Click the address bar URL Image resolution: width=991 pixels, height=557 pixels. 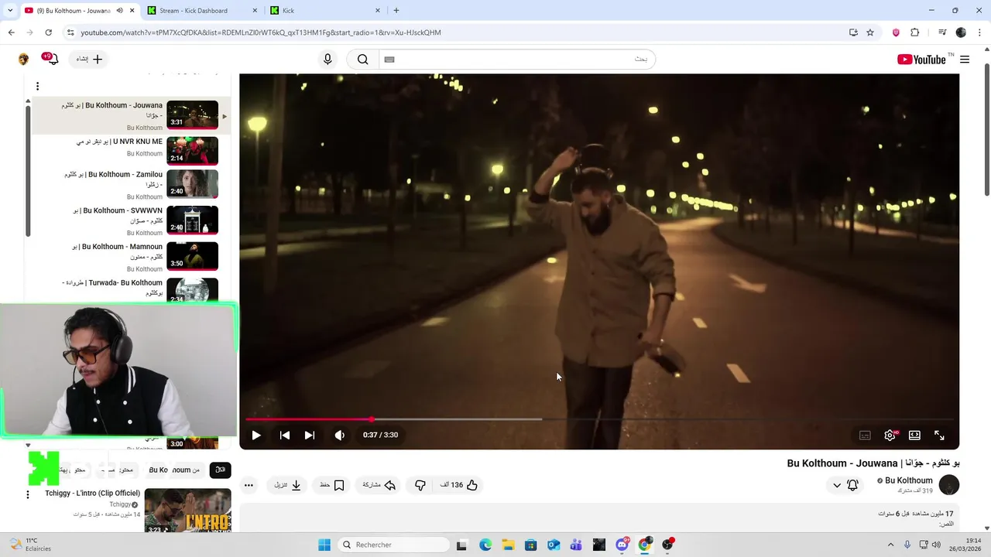point(260,32)
